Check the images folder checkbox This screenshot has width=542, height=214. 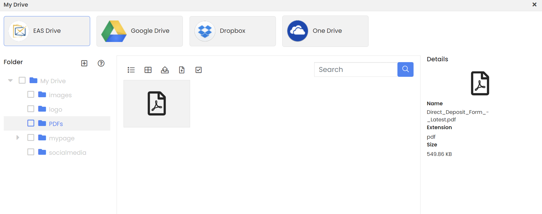click(x=31, y=95)
